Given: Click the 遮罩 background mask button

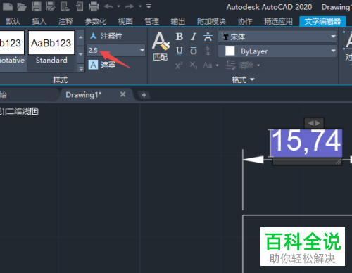Looking at the screenshot, I should 102,65.
